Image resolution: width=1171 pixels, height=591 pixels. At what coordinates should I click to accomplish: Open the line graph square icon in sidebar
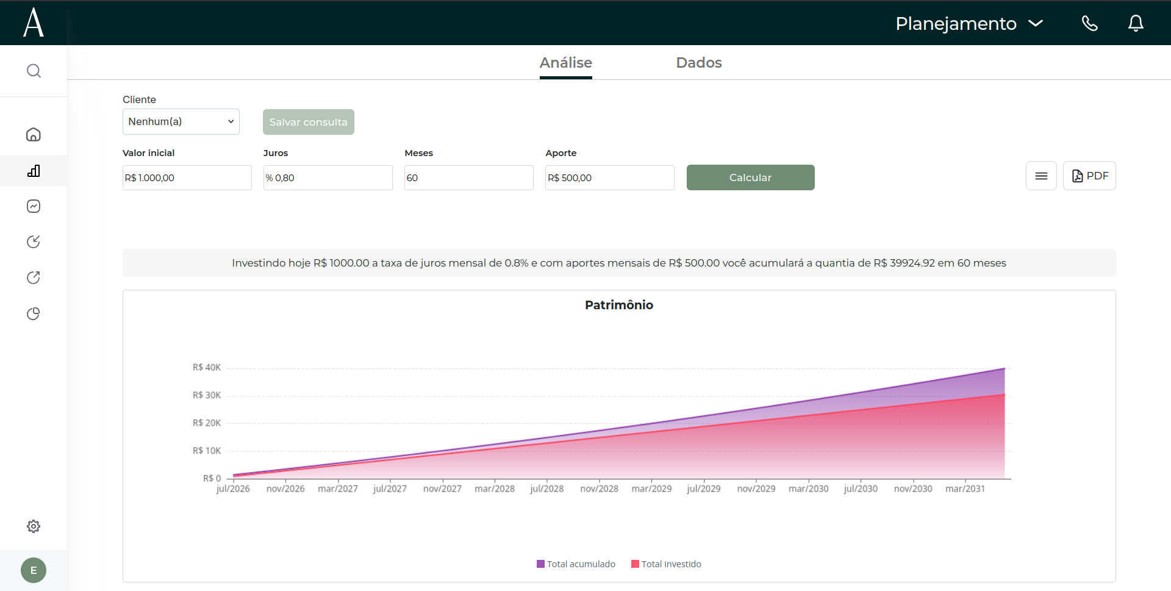click(34, 206)
